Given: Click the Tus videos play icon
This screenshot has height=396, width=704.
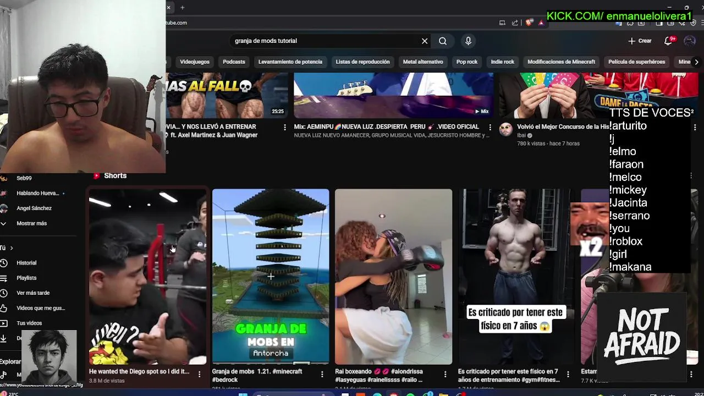Looking at the screenshot, I should tap(3, 323).
